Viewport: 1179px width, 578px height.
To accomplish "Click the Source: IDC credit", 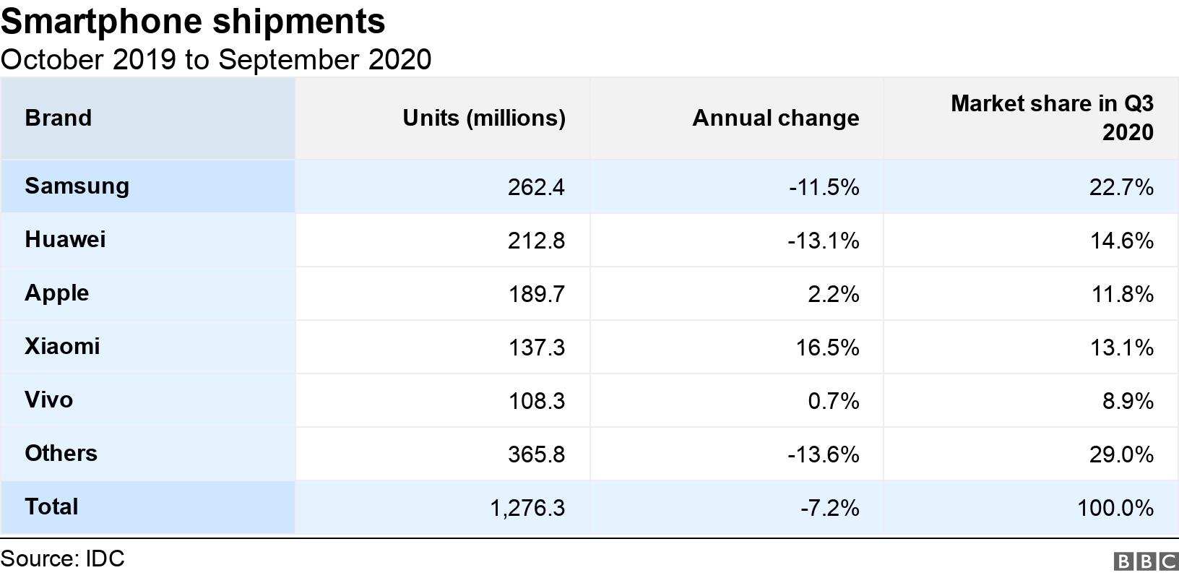I will coord(62,558).
